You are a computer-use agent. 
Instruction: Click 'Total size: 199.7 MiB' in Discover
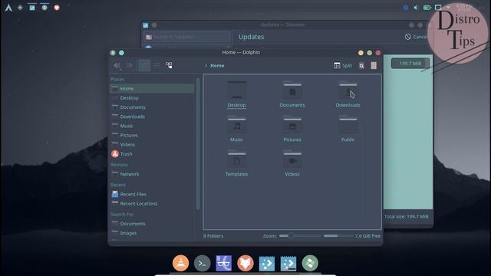[x=406, y=216]
